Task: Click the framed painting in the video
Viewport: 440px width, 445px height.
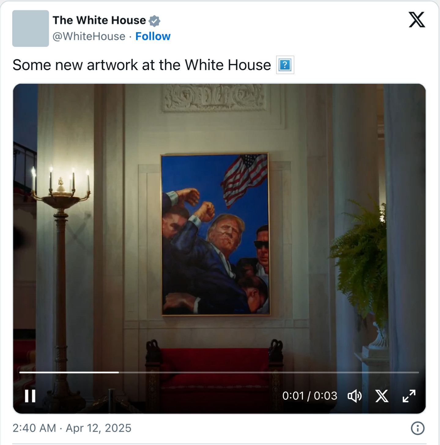Action: click(x=216, y=234)
